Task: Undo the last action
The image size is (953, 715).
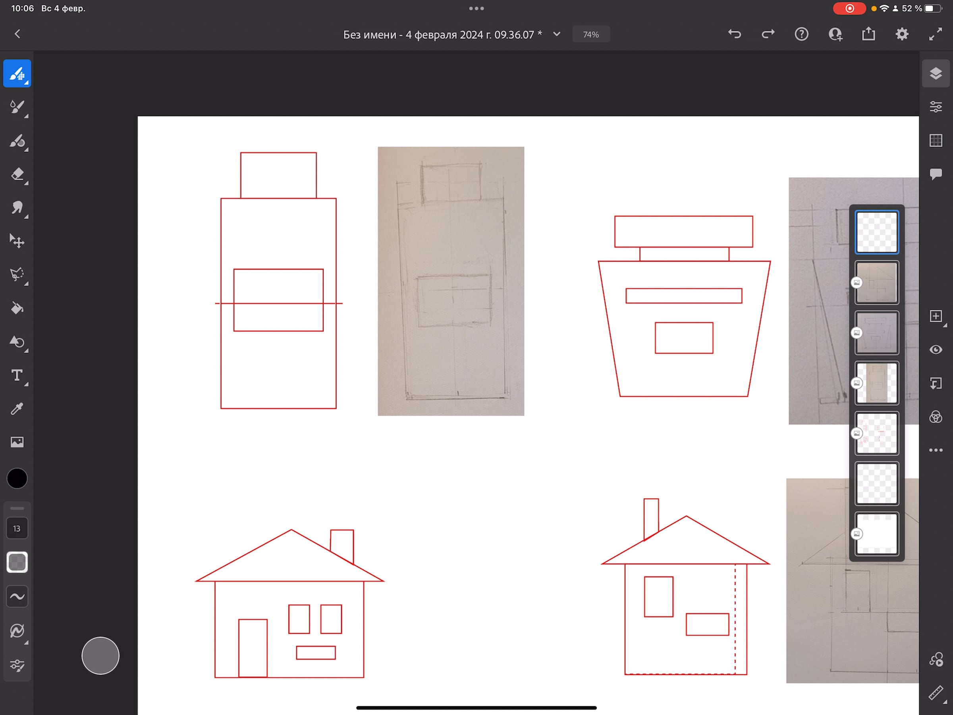Action: [x=735, y=34]
